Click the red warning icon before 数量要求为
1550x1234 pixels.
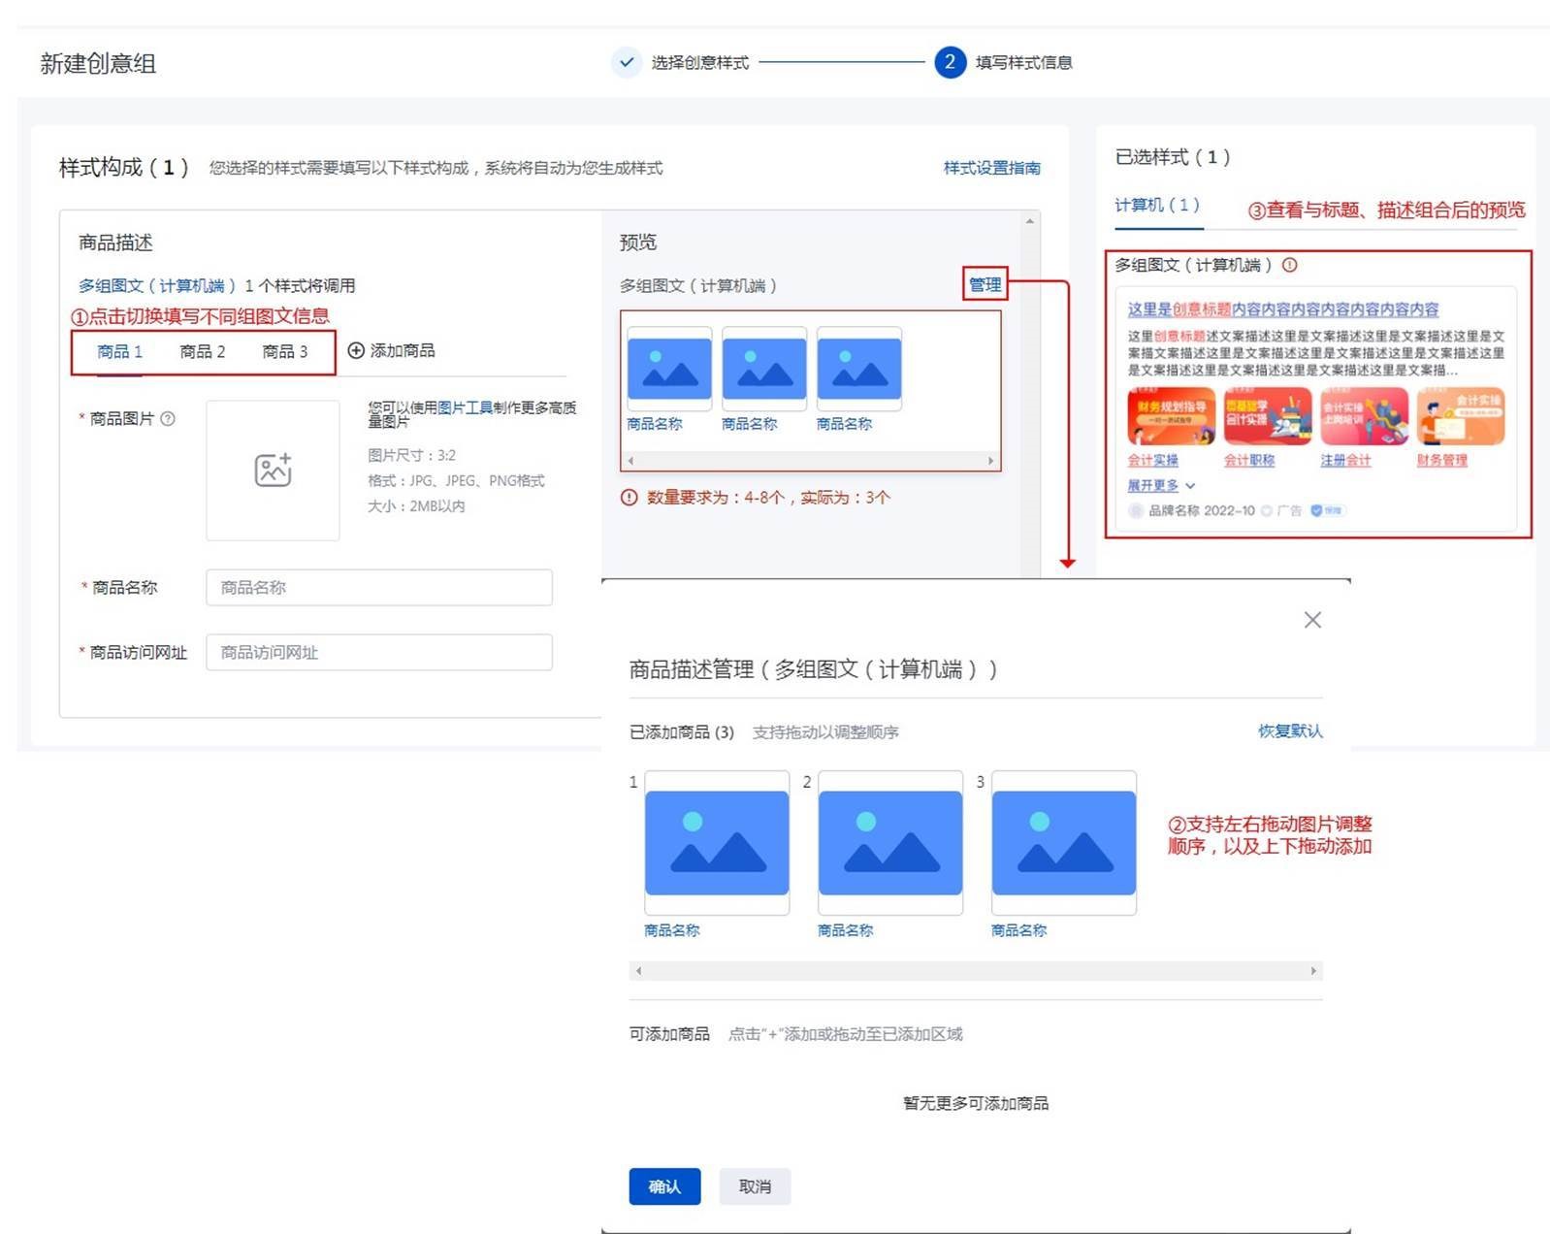(629, 498)
